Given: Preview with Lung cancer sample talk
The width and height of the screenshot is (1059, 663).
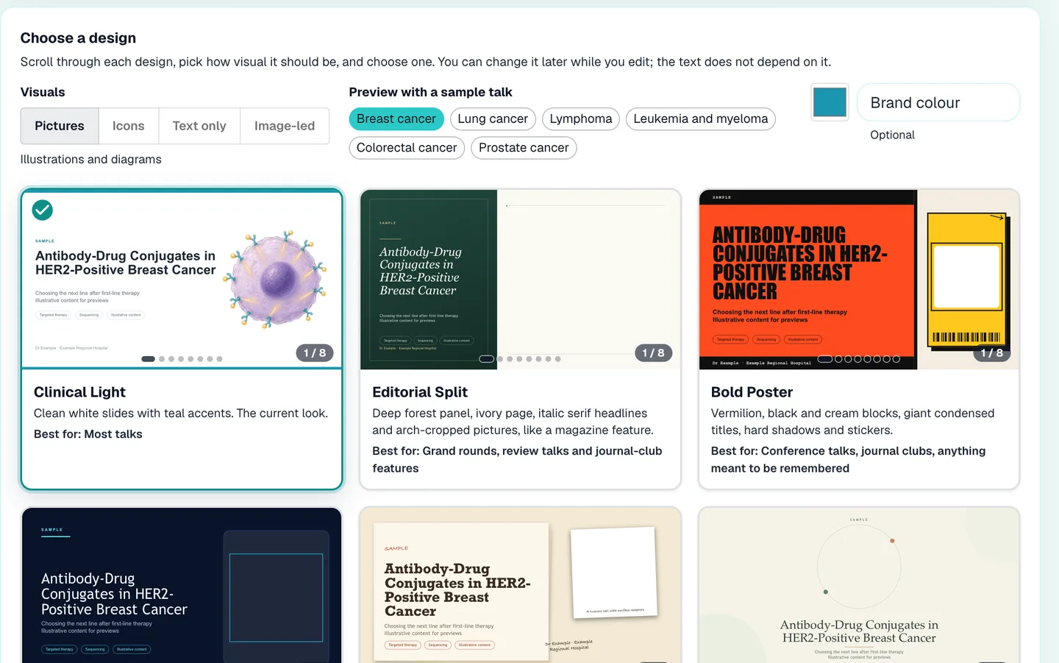Looking at the screenshot, I should [493, 118].
